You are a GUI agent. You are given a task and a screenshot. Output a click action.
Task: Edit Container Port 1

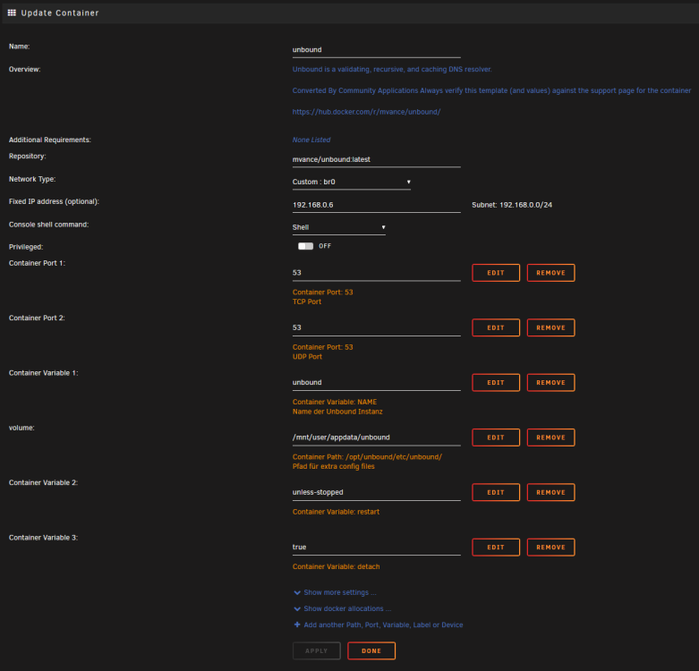tap(496, 273)
